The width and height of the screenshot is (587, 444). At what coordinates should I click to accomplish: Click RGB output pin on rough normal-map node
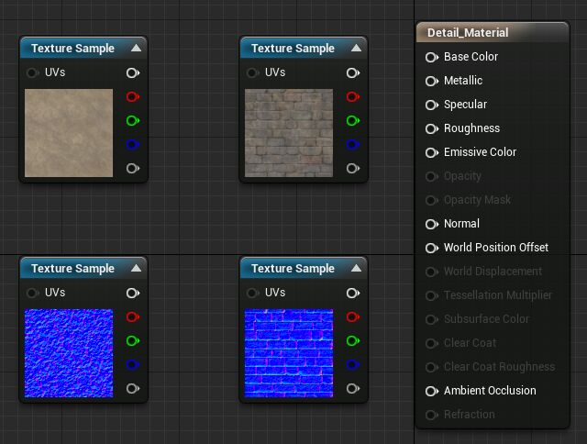[x=133, y=293]
